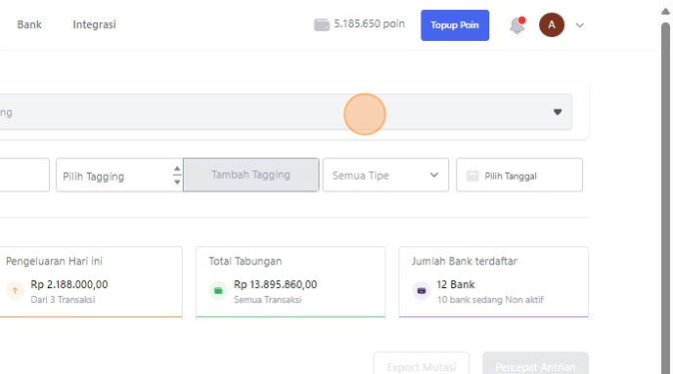The width and height of the screenshot is (673, 374).
Task: Click the down arrow of the Pilih Tagging selector
Action: 177,182
